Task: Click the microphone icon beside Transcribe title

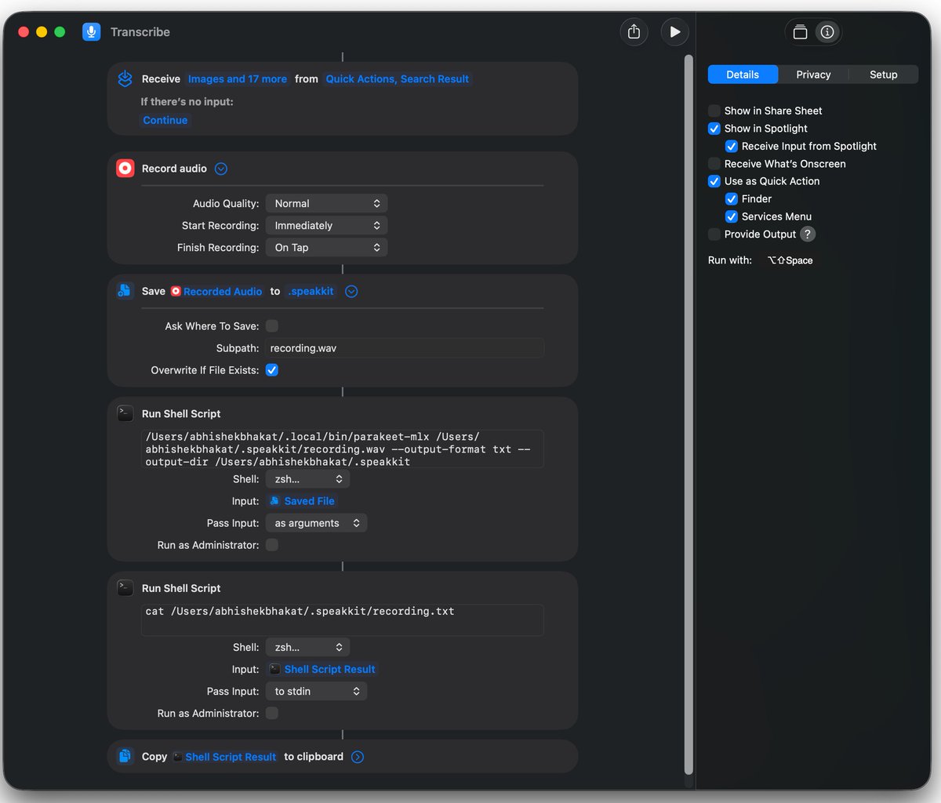Action: 91,31
